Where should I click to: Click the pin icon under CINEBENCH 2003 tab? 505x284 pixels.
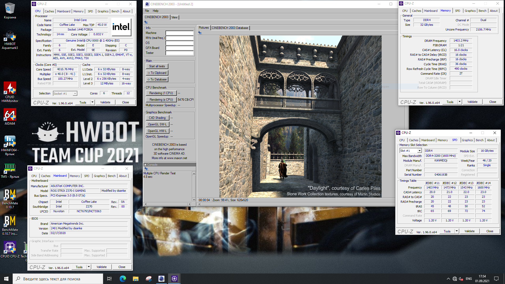[146, 22]
